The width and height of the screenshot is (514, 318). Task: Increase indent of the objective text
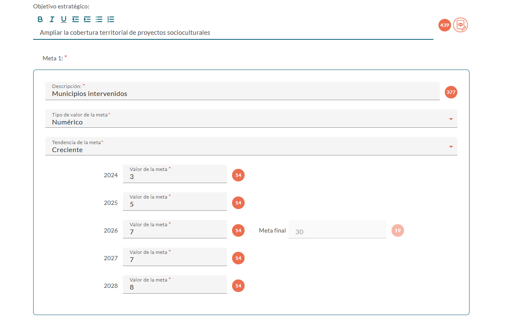(87, 19)
